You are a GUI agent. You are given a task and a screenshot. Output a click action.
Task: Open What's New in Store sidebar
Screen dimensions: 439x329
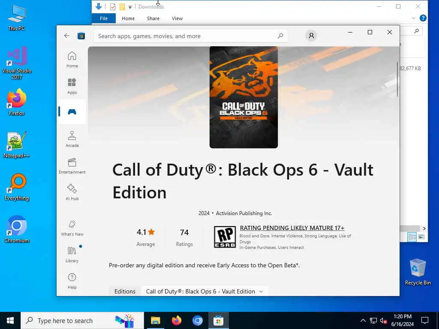pyautogui.click(x=72, y=228)
